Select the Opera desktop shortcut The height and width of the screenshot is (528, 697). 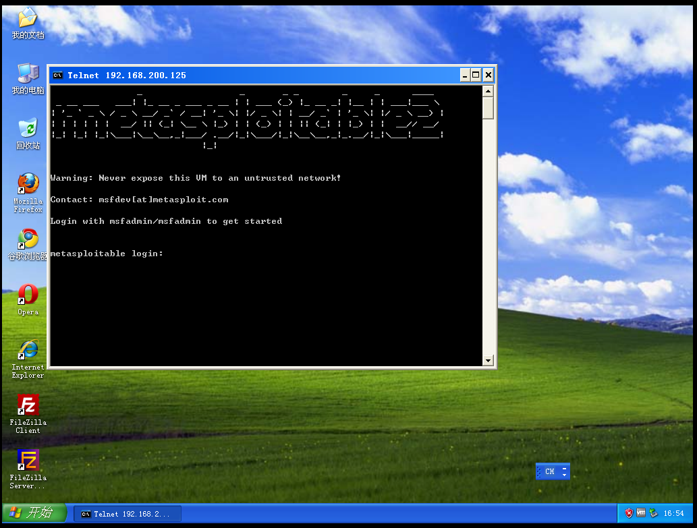pyautogui.click(x=28, y=300)
